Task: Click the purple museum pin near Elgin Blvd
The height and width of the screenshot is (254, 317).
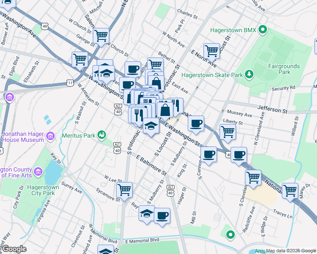Action: coord(9,97)
